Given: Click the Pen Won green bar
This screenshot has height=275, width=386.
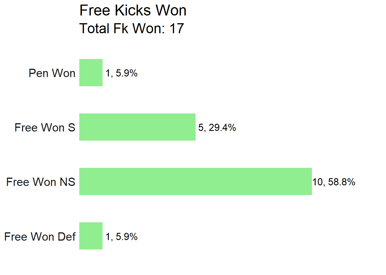Looking at the screenshot, I should click(x=91, y=72).
